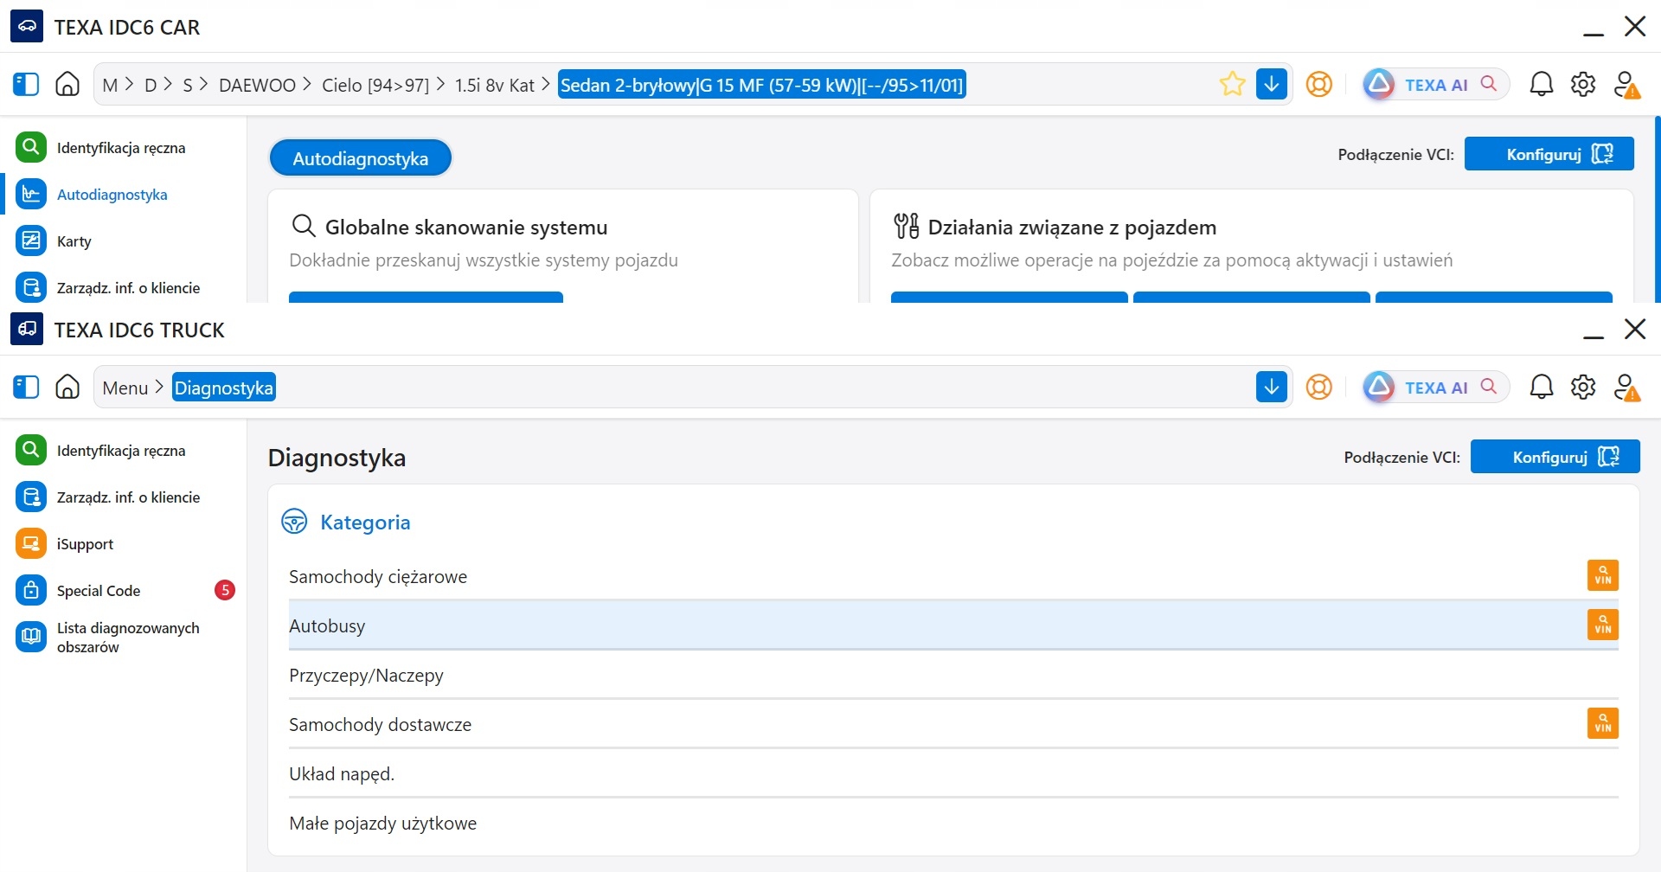Open iSupport in TRUCK sidebar
Viewport: 1661px width, 872px height.
click(x=123, y=544)
